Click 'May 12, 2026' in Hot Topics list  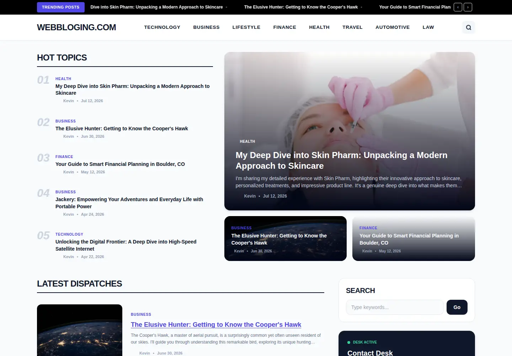click(x=93, y=172)
